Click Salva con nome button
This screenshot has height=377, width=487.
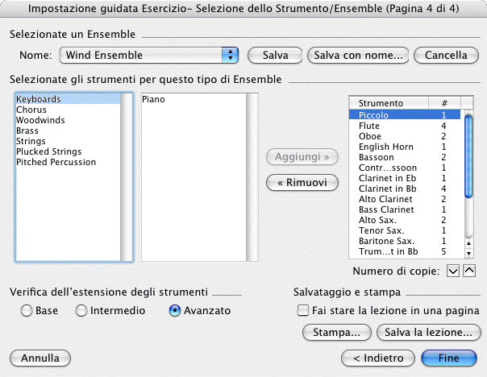point(358,55)
